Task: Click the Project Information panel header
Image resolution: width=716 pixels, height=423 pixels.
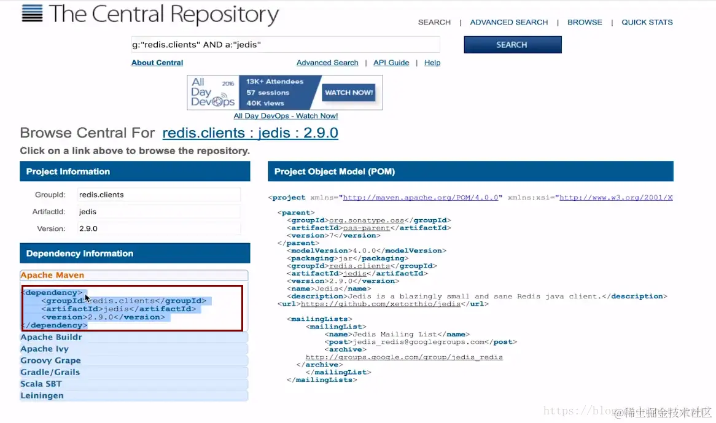Action: [134, 171]
